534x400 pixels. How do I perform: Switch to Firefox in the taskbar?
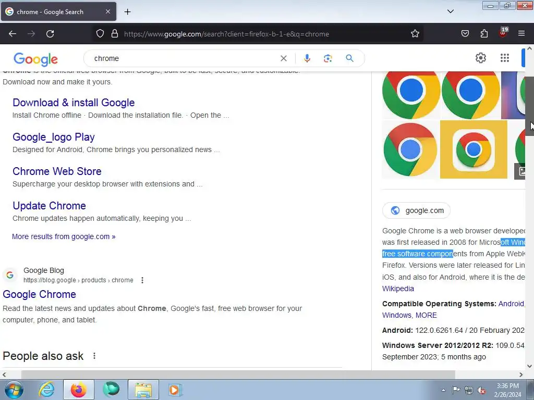[78, 390]
